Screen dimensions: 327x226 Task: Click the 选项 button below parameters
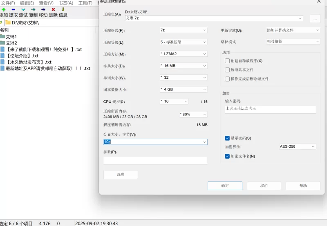pos(121,174)
